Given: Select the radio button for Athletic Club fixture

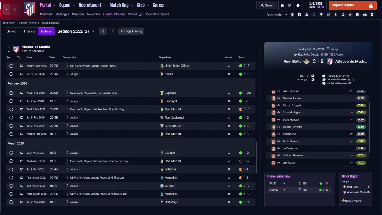Looking at the screenshot, I should click(11, 126).
